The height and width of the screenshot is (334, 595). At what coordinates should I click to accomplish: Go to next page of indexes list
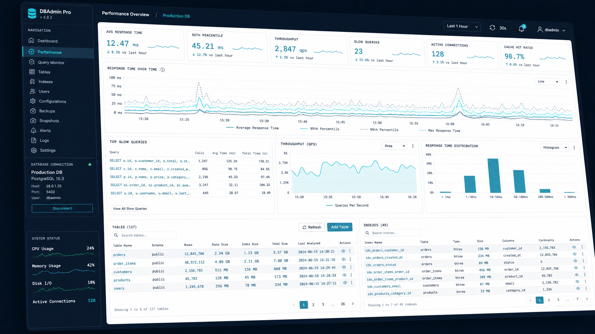point(587,299)
